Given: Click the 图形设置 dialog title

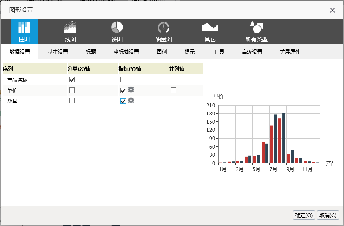Looking at the screenshot, I should click(x=21, y=10).
